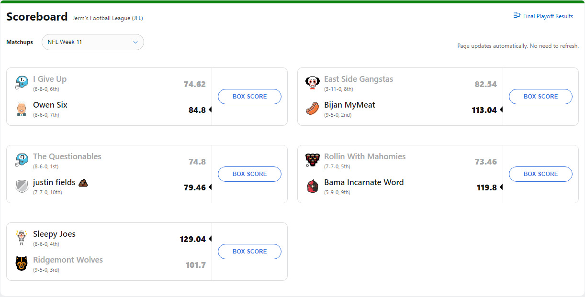585x297 pixels.
Task: Open Box Score for justin fields matchup
Action: click(249, 174)
